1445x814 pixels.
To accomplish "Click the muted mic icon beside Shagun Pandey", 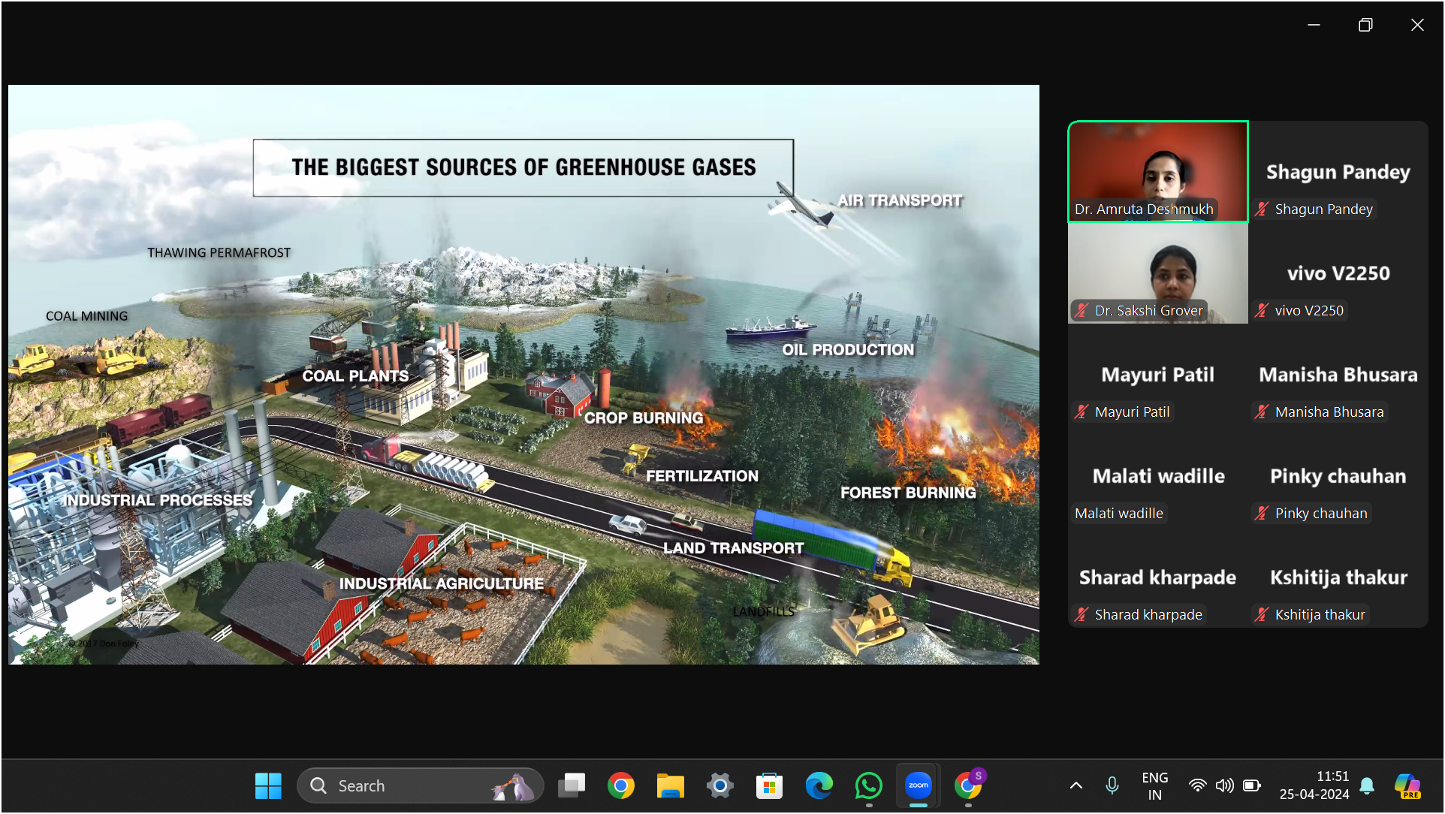I will point(1262,210).
